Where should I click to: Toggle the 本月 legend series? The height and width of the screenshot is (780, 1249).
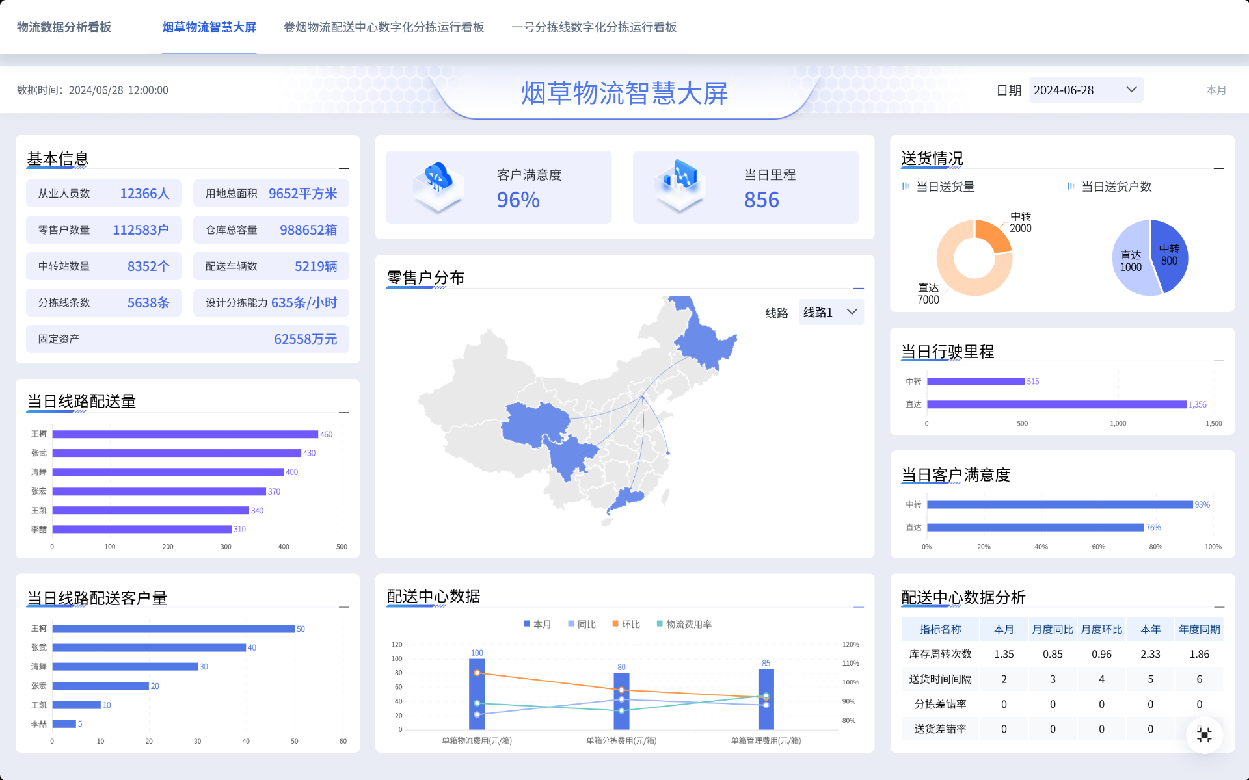[537, 624]
